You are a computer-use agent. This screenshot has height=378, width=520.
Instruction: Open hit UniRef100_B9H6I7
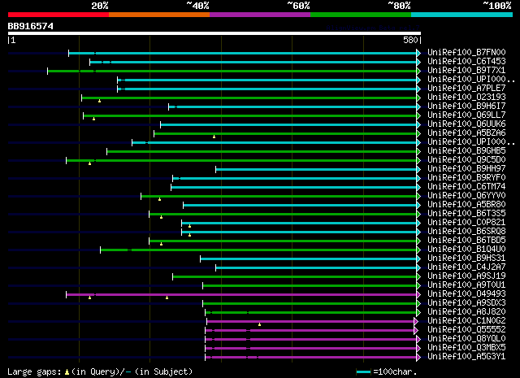pyautogui.click(x=466, y=106)
